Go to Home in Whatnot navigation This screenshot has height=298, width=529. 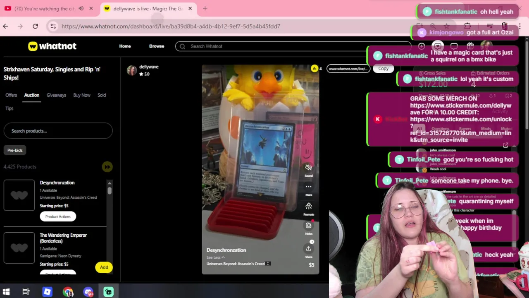click(x=125, y=46)
